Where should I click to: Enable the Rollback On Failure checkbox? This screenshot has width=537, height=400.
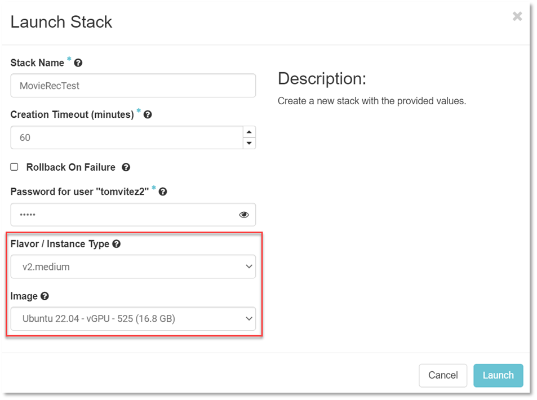[15, 167]
